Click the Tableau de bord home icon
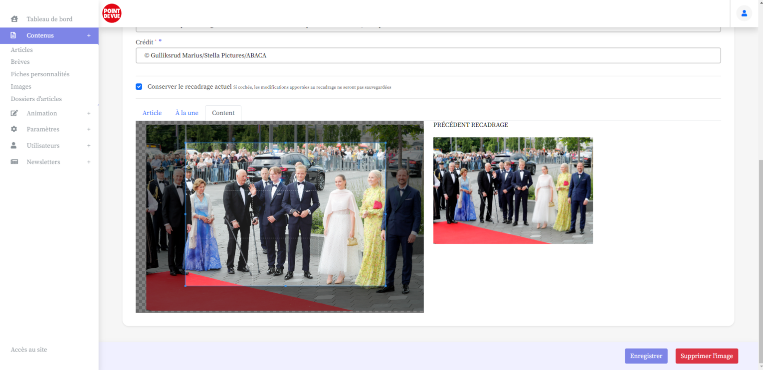Viewport: 763px width, 370px height. pyautogui.click(x=14, y=19)
